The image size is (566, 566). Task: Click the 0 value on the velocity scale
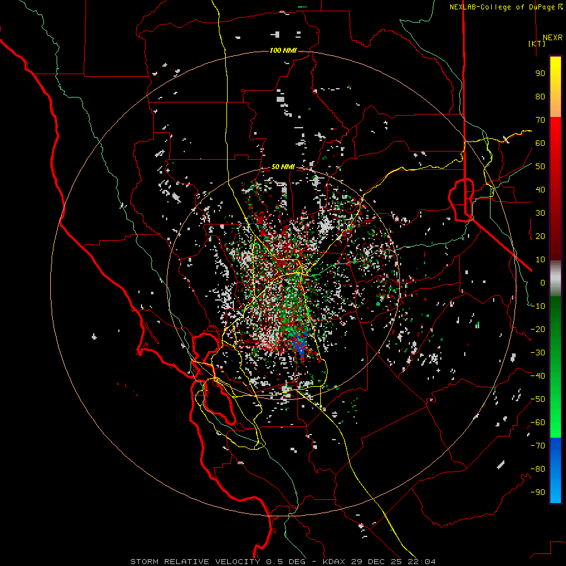click(x=543, y=283)
